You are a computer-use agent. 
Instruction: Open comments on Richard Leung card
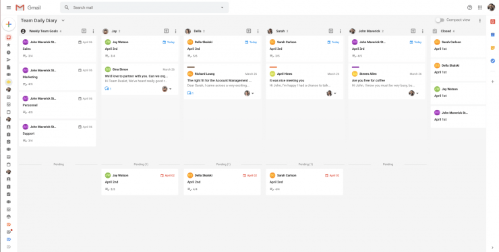tap(190, 93)
